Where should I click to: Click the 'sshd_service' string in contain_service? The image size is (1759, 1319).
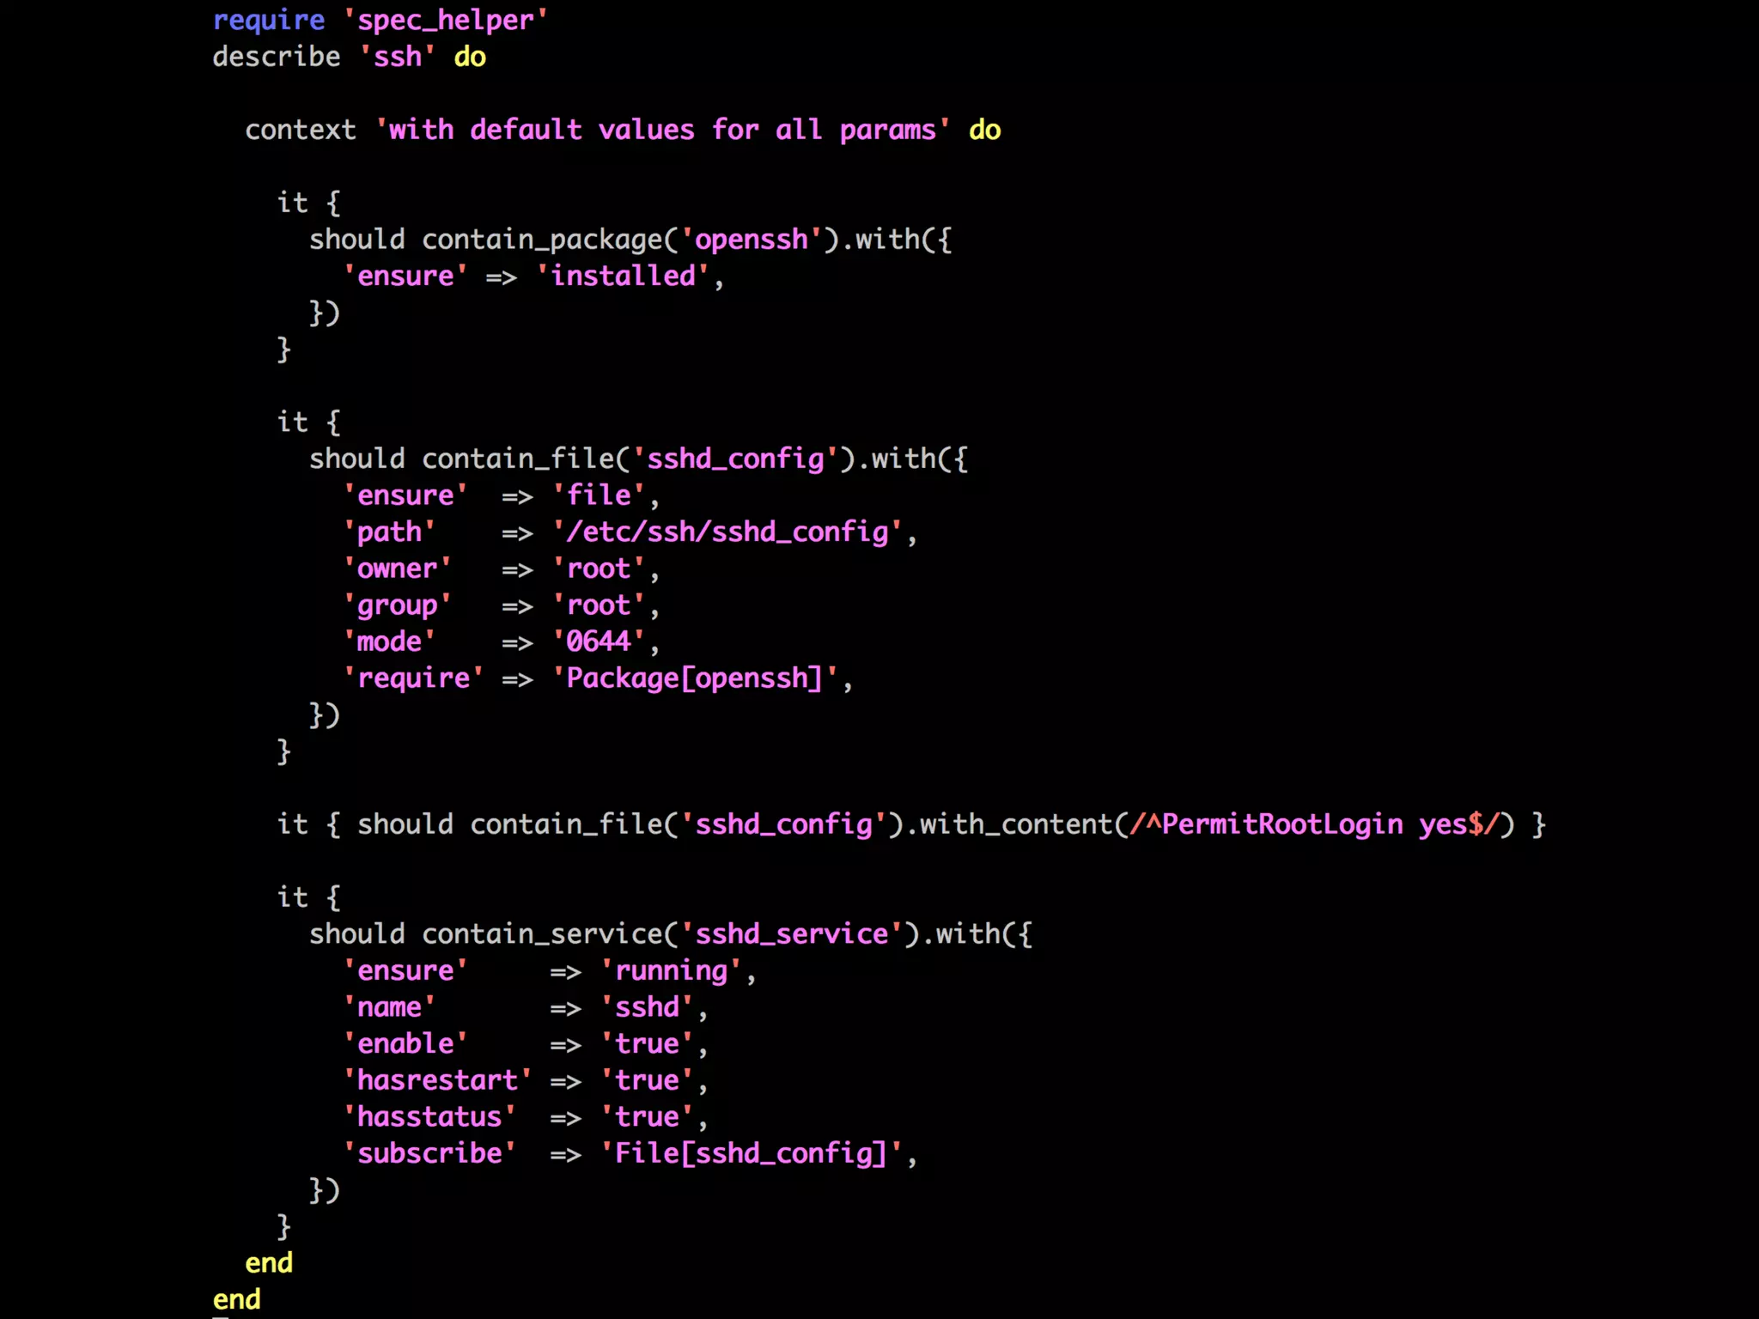point(792,933)
